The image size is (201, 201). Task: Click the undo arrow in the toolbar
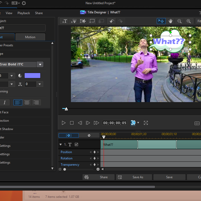111,21
